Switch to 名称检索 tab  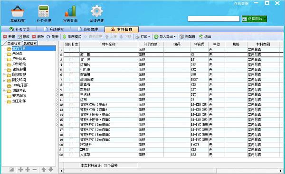(x=30, y=43)
